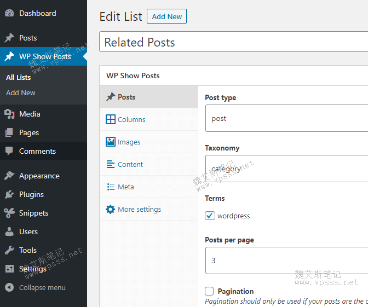
Task: Click the pin icon in Posts tab
Action: [111, 97]
